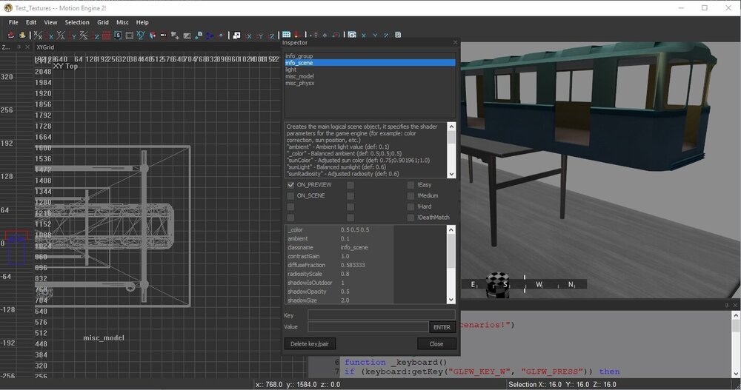Click into the Key input field
Viewport: 741px width, 390px height.
pyautogui.click(x=381, y=315)
